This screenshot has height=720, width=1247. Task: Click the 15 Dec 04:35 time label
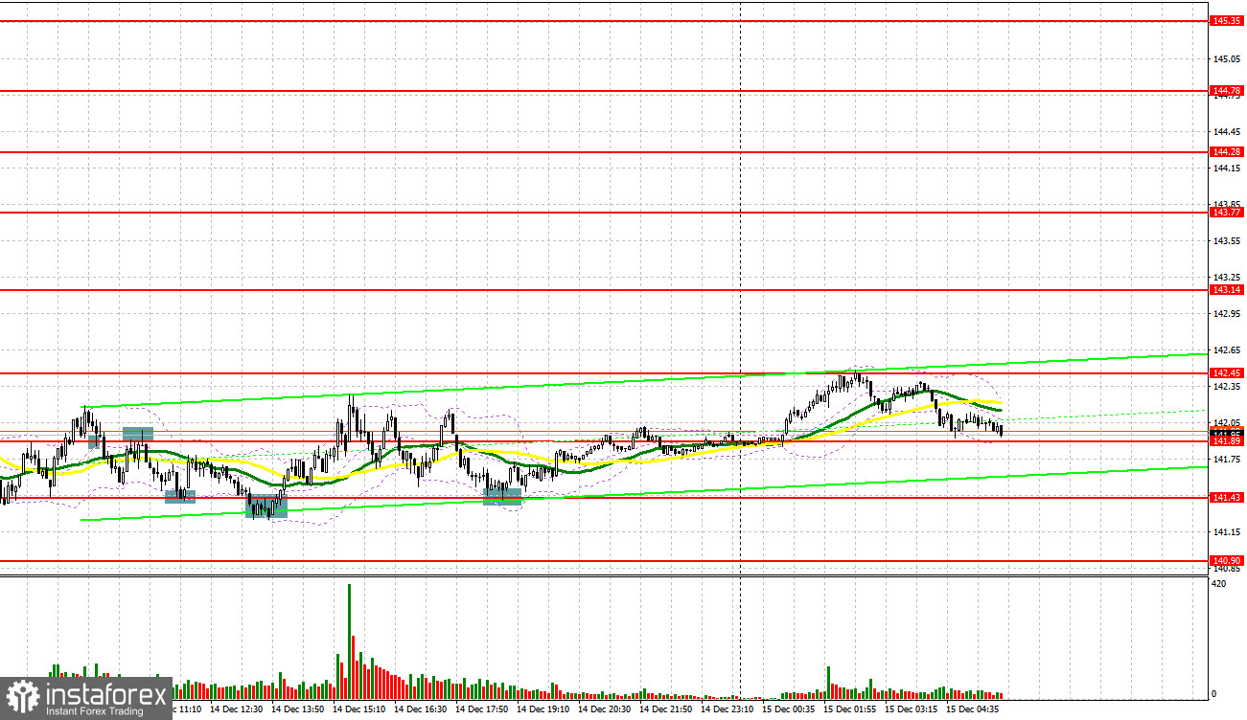pos(973,709)
